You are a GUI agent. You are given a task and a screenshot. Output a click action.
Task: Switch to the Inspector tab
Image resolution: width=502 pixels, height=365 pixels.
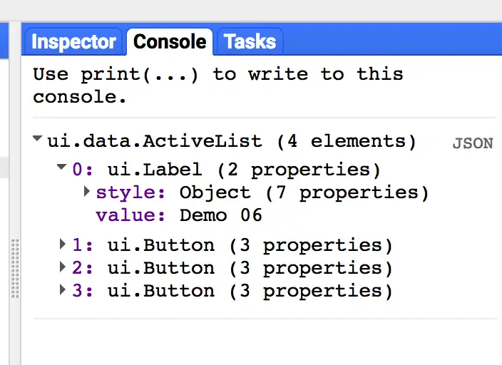pos(73,42)
